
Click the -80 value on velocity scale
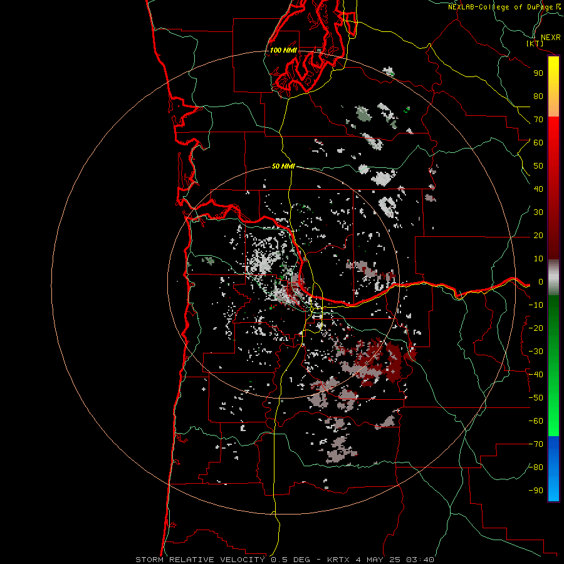point(536,467)
